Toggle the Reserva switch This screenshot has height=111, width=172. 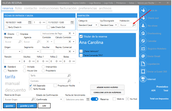click(x=94, y=99)
